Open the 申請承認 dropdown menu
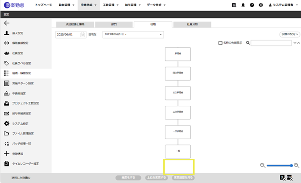This screenshot has width=301, height=183. click(89, 5)
